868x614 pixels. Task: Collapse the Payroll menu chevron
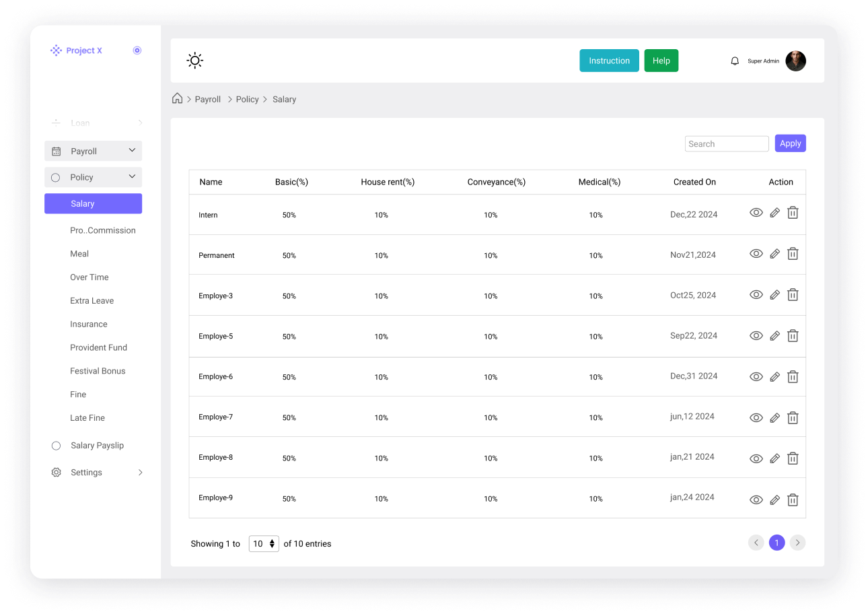132,151
